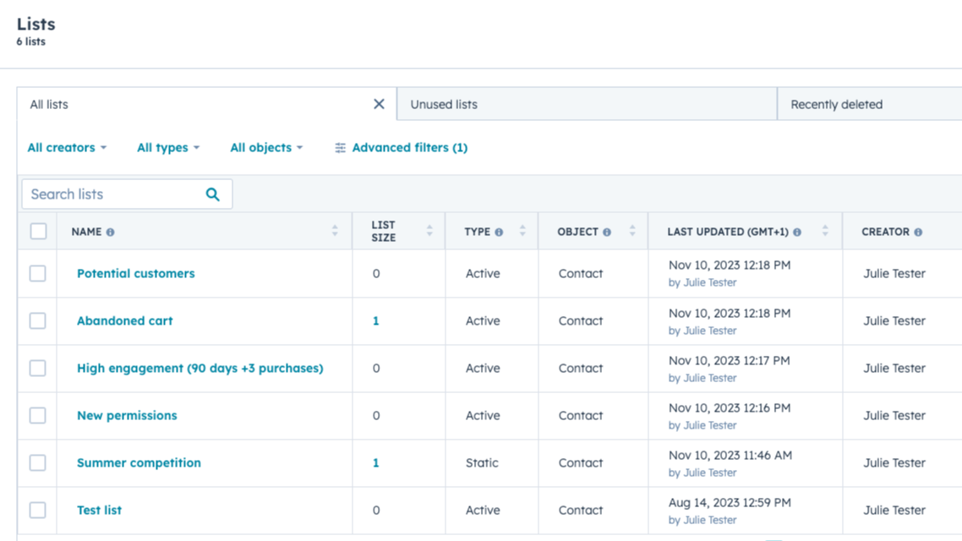962x541 pixels.
Task: Open Advanced filters (1)
Action: 402,148
